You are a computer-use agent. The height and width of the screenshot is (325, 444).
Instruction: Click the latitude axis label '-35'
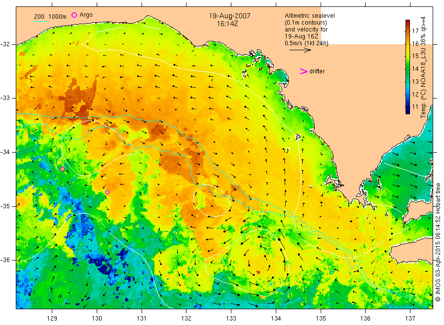coord(5,206)
